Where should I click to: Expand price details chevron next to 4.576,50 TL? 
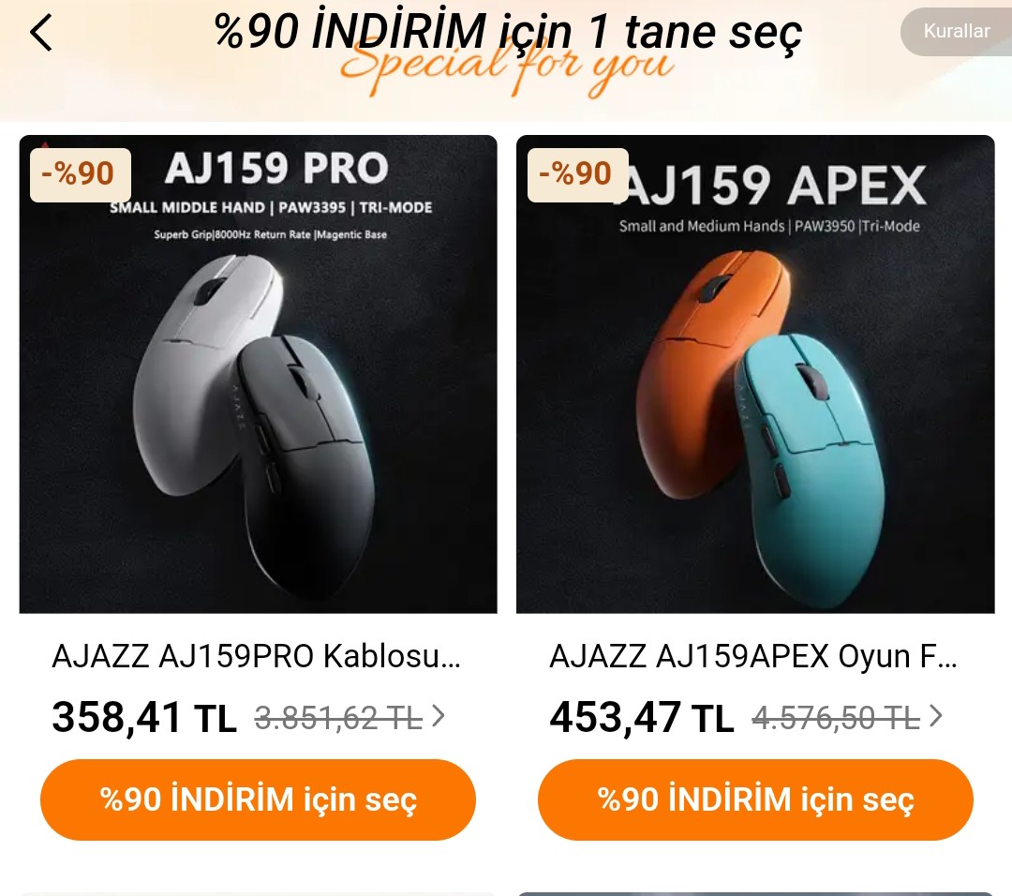pos(935,716)
